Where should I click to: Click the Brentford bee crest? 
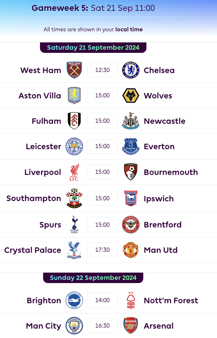[131, 224]
